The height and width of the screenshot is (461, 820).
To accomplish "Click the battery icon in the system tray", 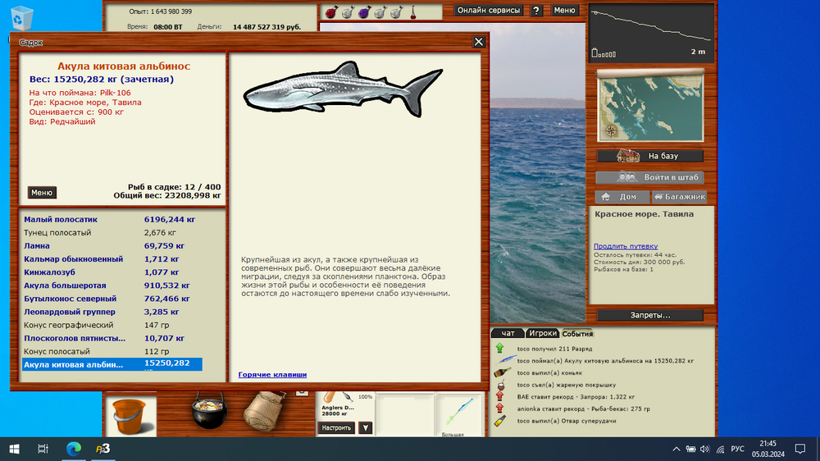I will [690, 449].
